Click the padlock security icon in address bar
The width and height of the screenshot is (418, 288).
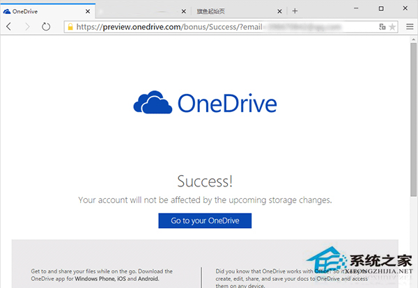70,26
